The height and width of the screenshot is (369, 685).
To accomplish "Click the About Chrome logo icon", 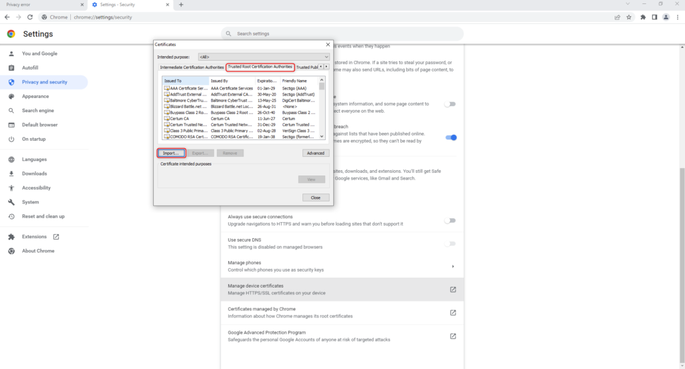I will pyautogui.click(x=11, y=251).
